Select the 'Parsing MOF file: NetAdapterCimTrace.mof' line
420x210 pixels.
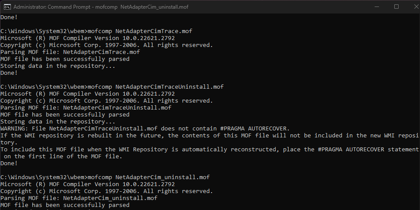[x=70, y=52]
